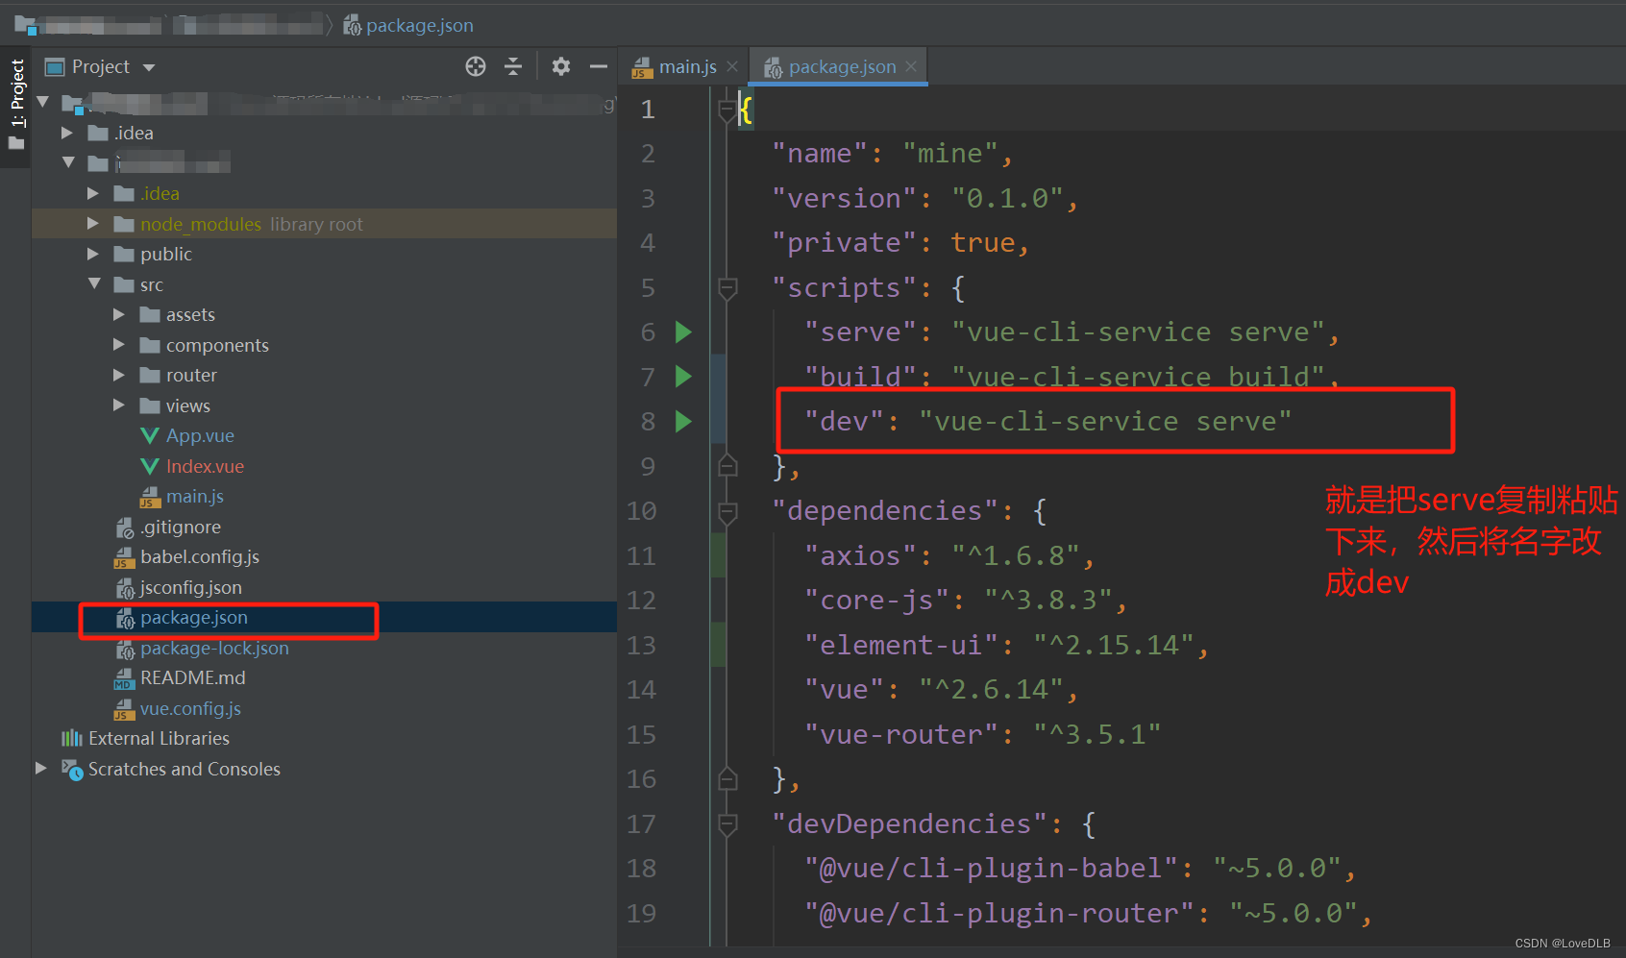Open the Project view mode dropdown
Screen dimensions: 1626x958
click(x=149, y=66)
